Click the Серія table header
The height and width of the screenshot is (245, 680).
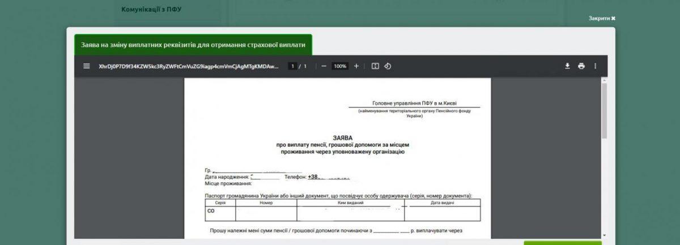tap(220, 203)
